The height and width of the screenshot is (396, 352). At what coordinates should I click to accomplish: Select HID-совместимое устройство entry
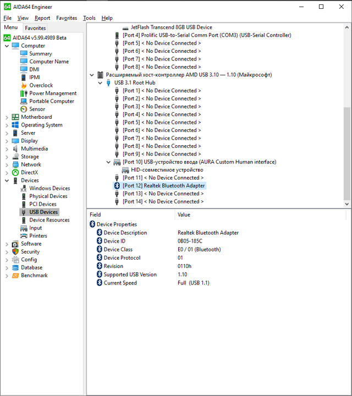pyautogui.click(x=167, y=170)
